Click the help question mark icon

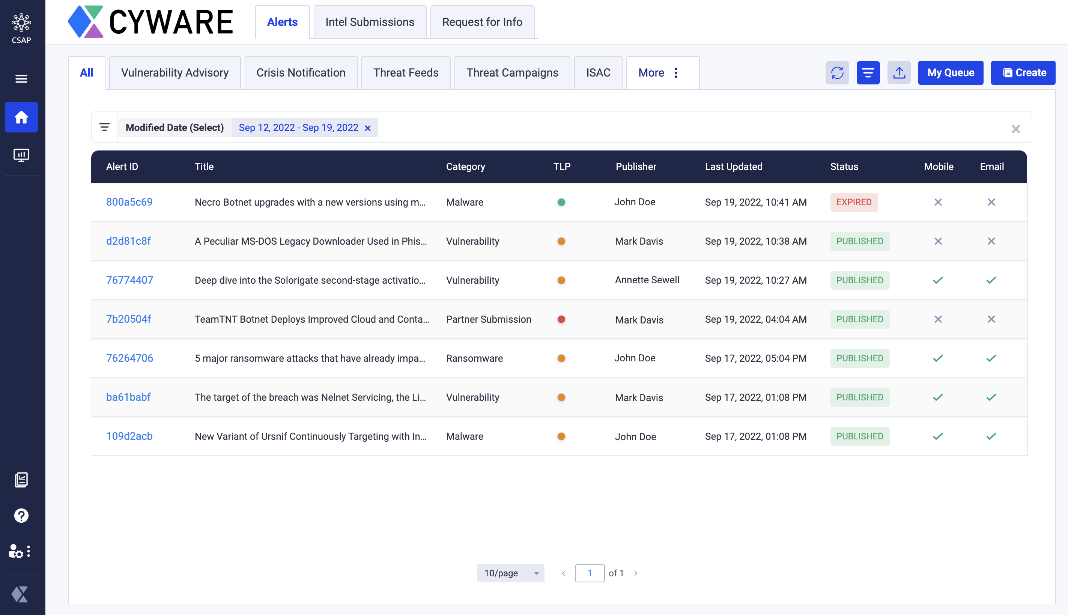point(21,515)
